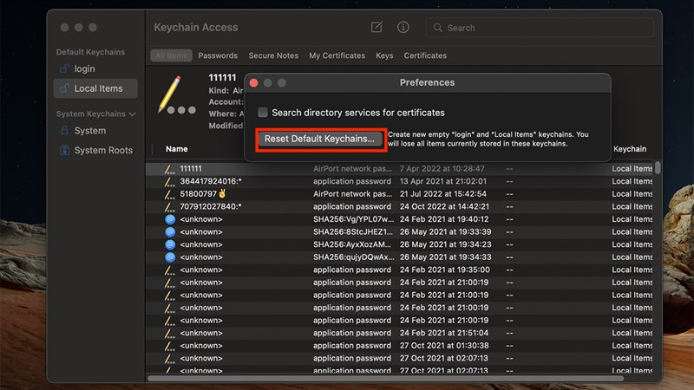Open the Secure Notes tab

tap(273, 55)
